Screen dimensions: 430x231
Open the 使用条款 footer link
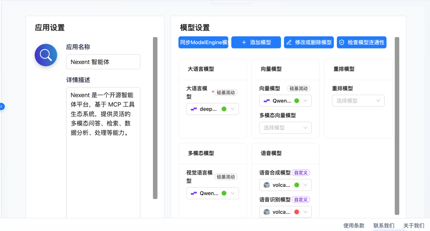(354, 225)
